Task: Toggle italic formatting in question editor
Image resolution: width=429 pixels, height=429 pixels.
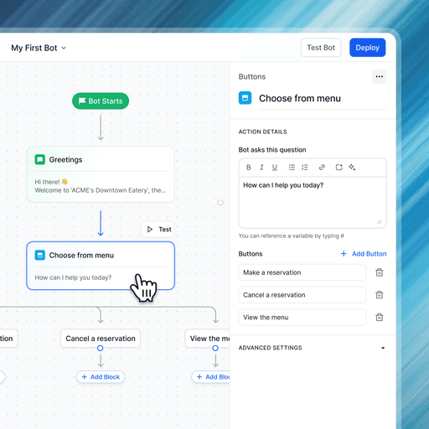Action: 261,168
